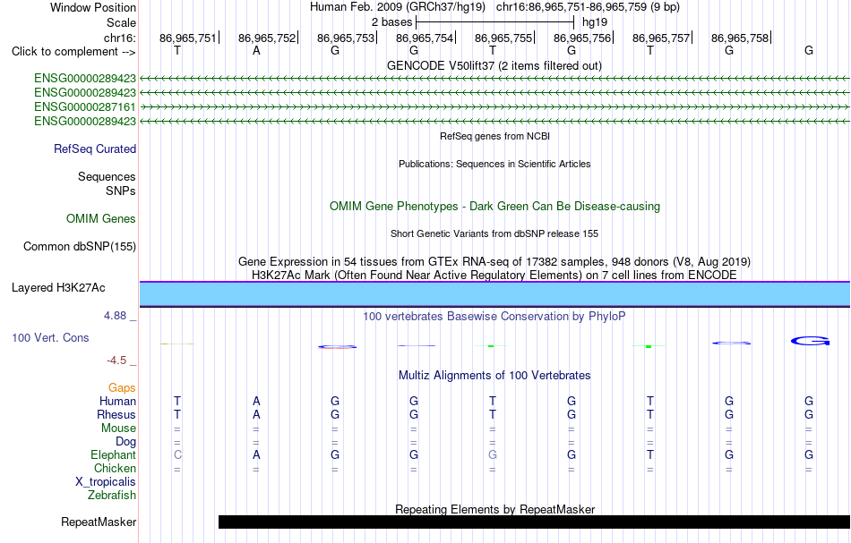
Task: Click the Dog species label
Action: [125, 442]
